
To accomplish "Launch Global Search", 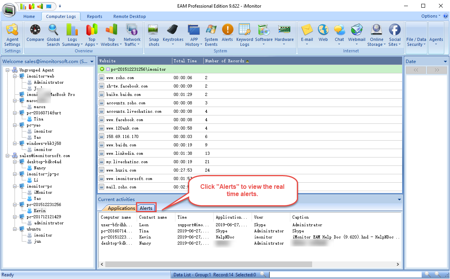I will [x=53, y=35].
